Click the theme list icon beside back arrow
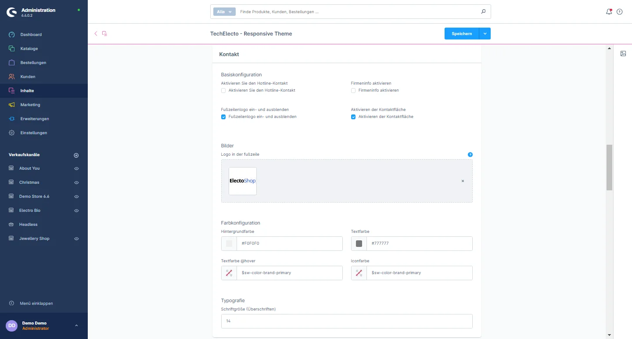 [x=104, y=34]
